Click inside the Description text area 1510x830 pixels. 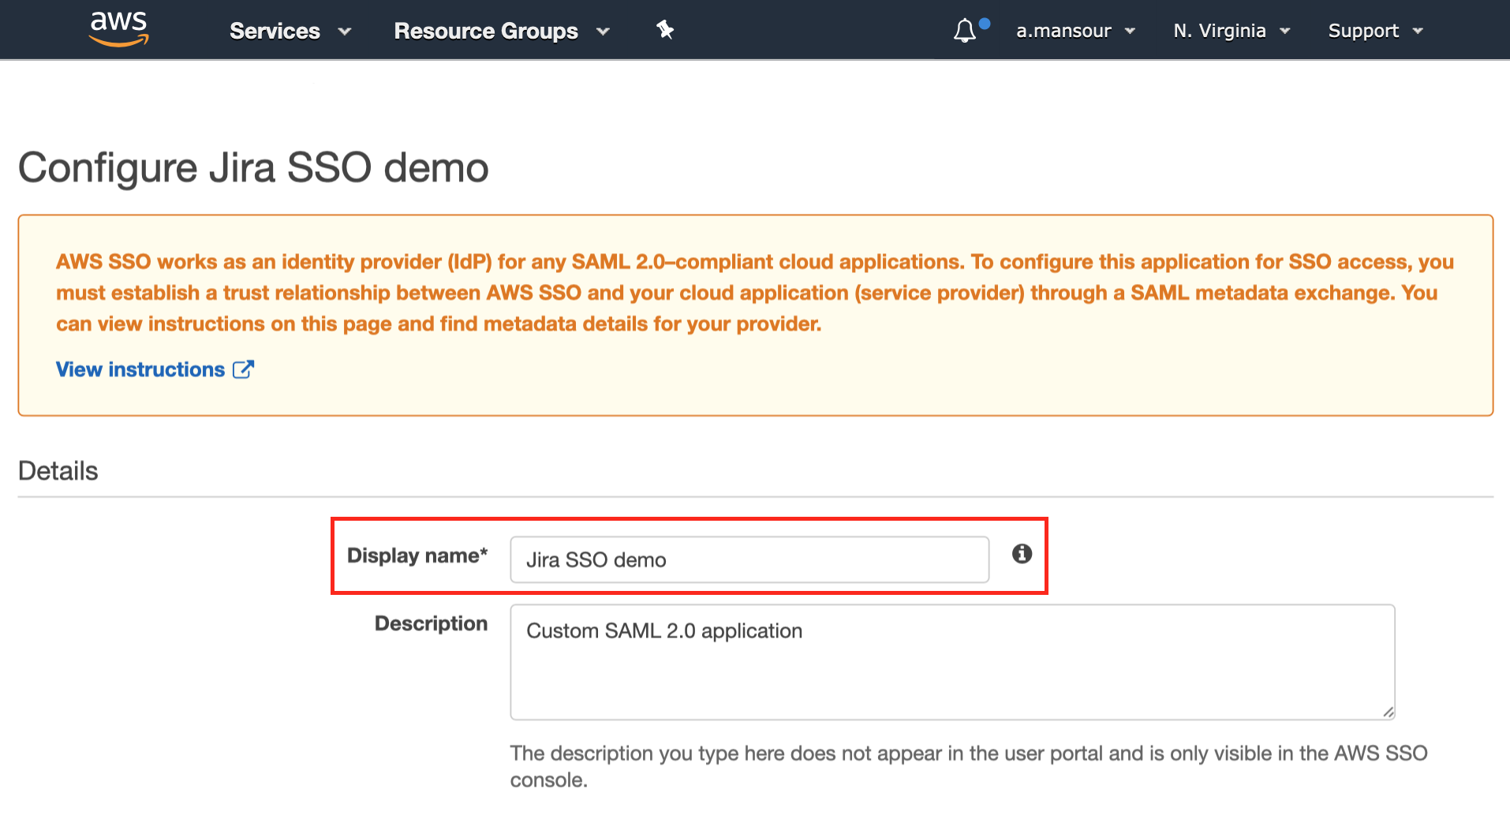coord(952,662)
